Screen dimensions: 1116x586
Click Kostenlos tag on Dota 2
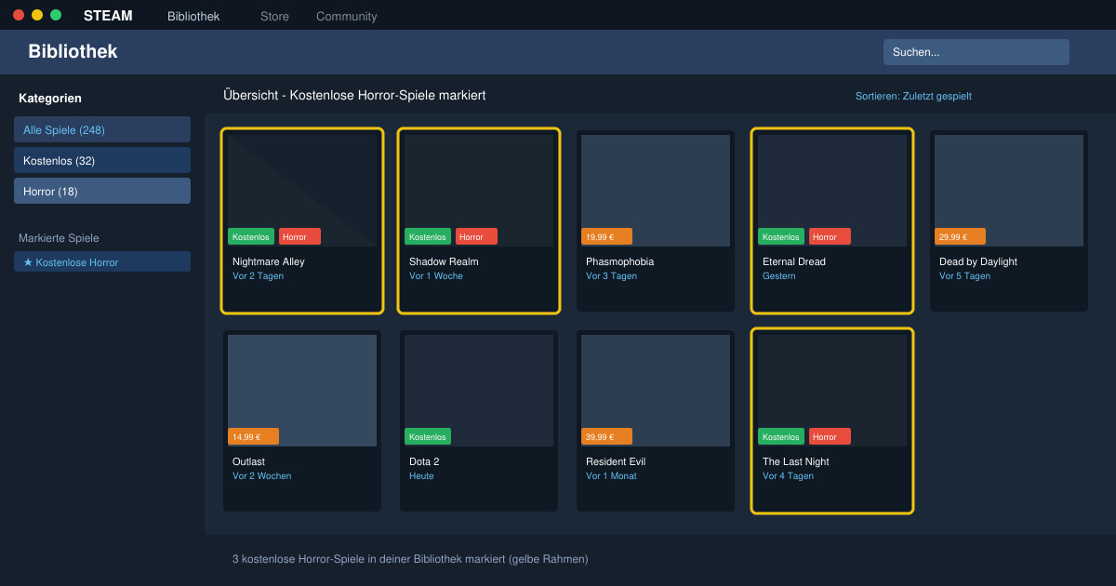(x=428, y=436)
